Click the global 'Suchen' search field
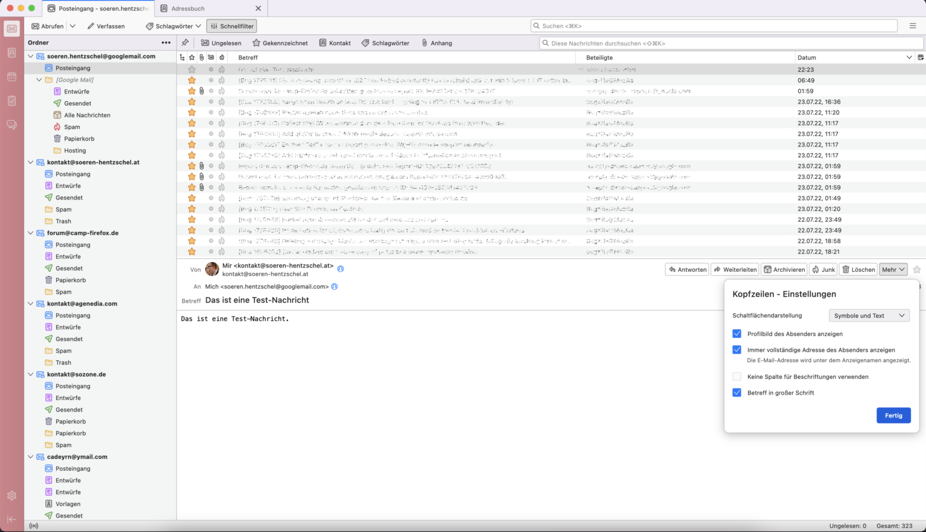This screenshot has width=926, height=532. (x=714, y=26)
